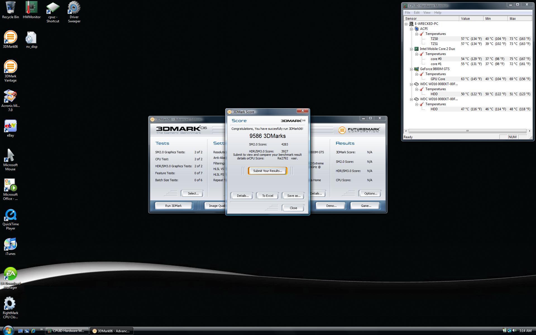
Task: Click Select under Tests in 3DMark06
Action: pos(193,193)
